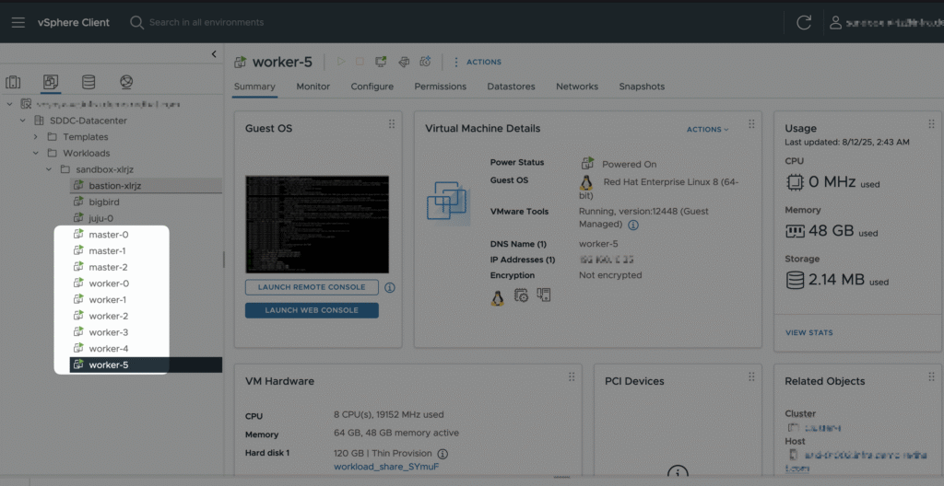The height and width of the screenshot is (486, 944).
Task: Switch to the Snapshots tab
Action: [642, 87]
